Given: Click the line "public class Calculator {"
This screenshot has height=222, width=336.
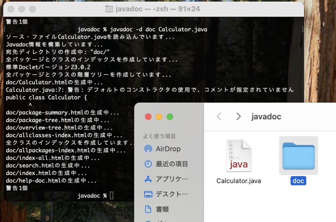Looking at the screenshot, I should (46, 98).
